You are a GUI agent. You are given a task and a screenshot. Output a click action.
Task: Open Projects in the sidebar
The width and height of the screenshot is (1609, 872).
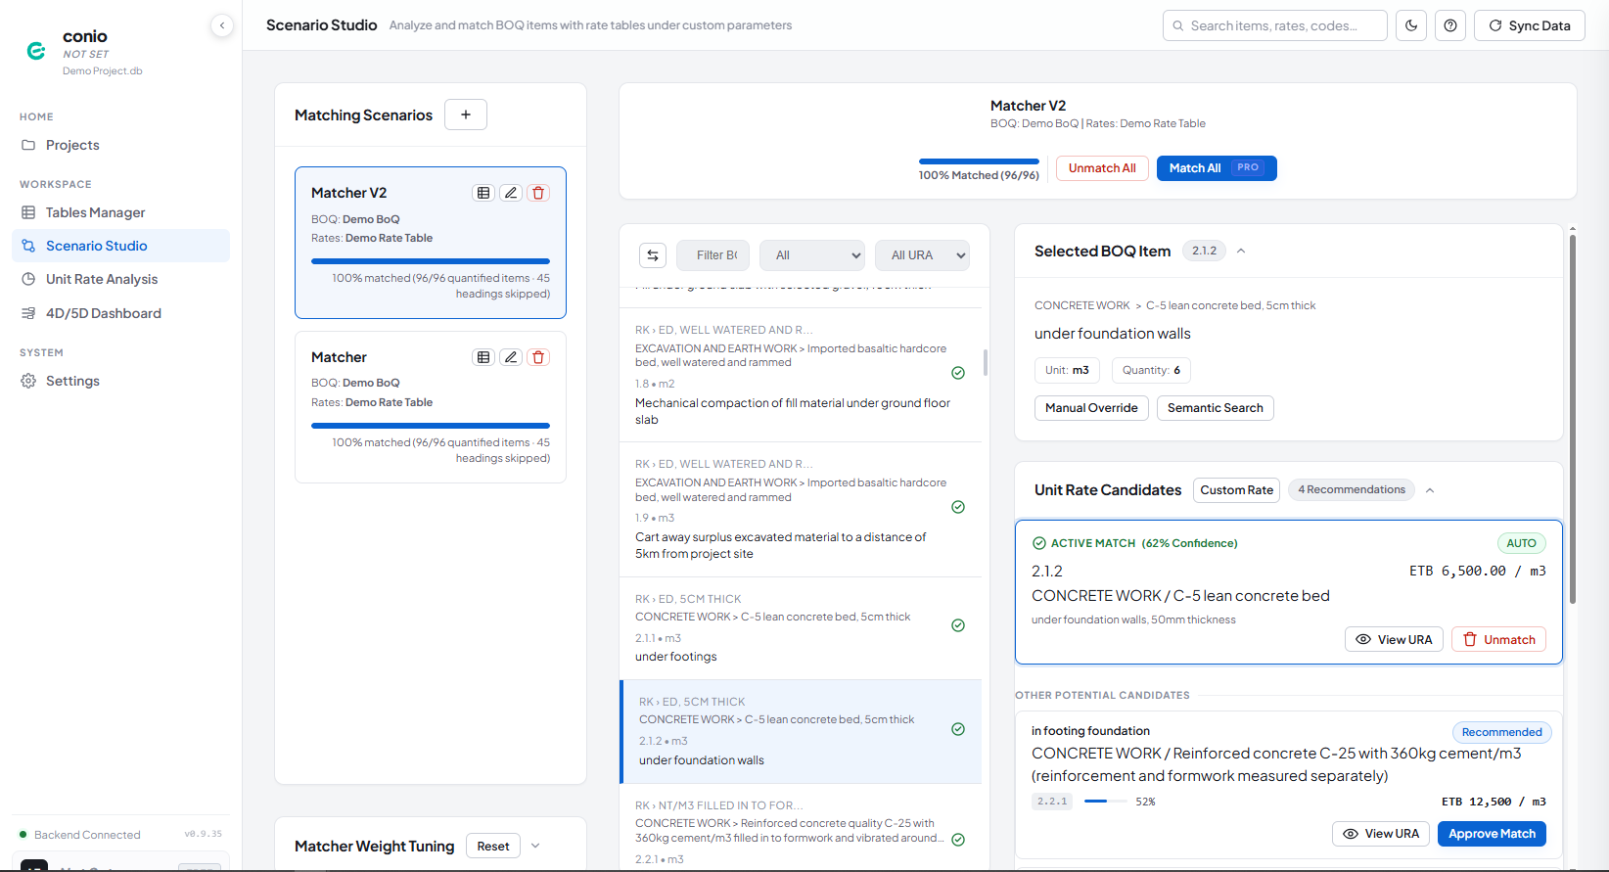coord(120,145)
